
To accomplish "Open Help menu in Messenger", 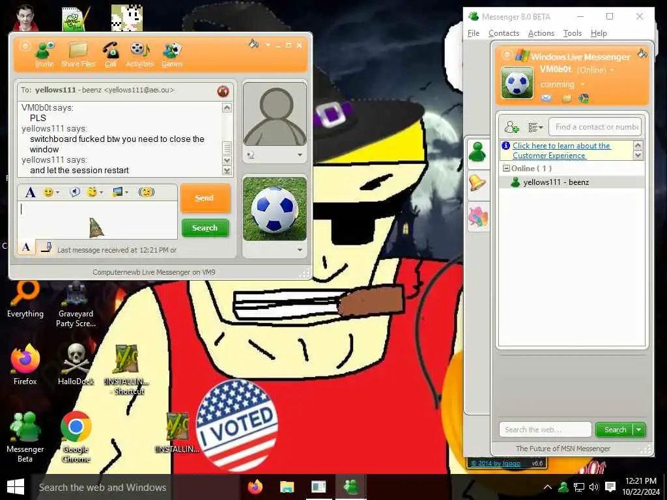I will click(x=599, y=33).
